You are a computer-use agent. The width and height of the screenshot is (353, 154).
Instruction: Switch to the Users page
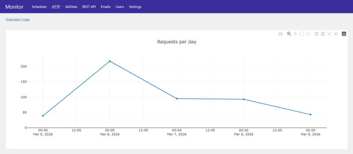[x=120, y=7]
